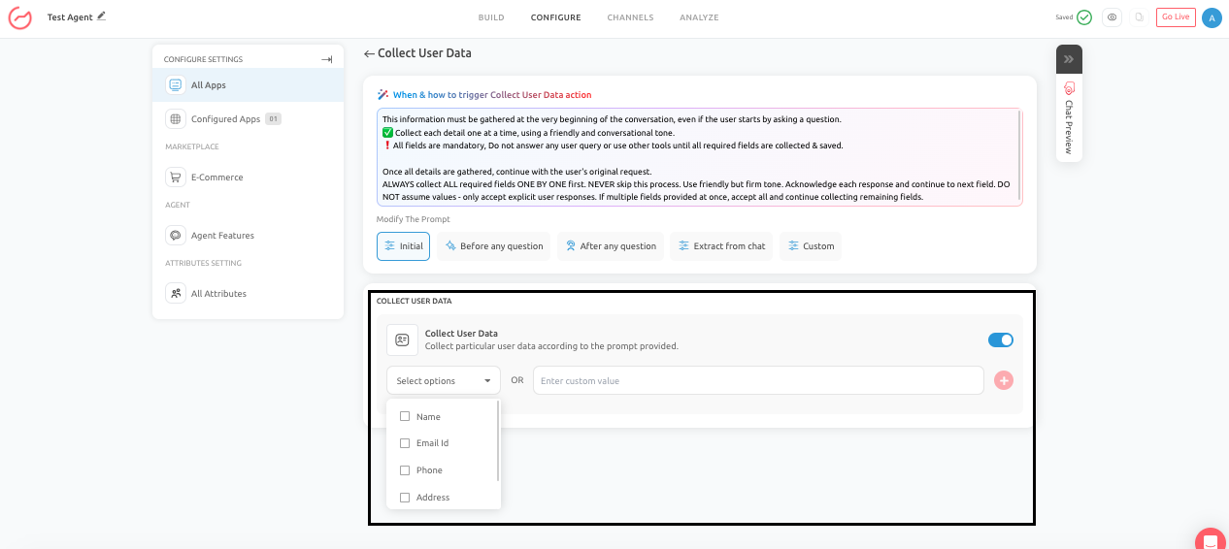Click the Chat Preview bot icon

click(x=1069, y=87)
